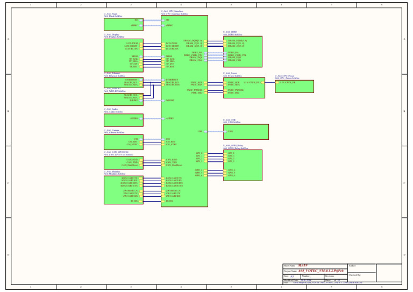Click ZW-RESET_N port on CPU Interface block
The height and width of the screenshot is (292, 413).
pos(171,190)
